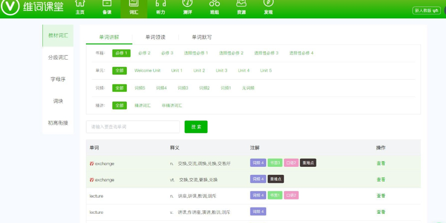Open the 发现 discover icon

(x=268, y=3)
